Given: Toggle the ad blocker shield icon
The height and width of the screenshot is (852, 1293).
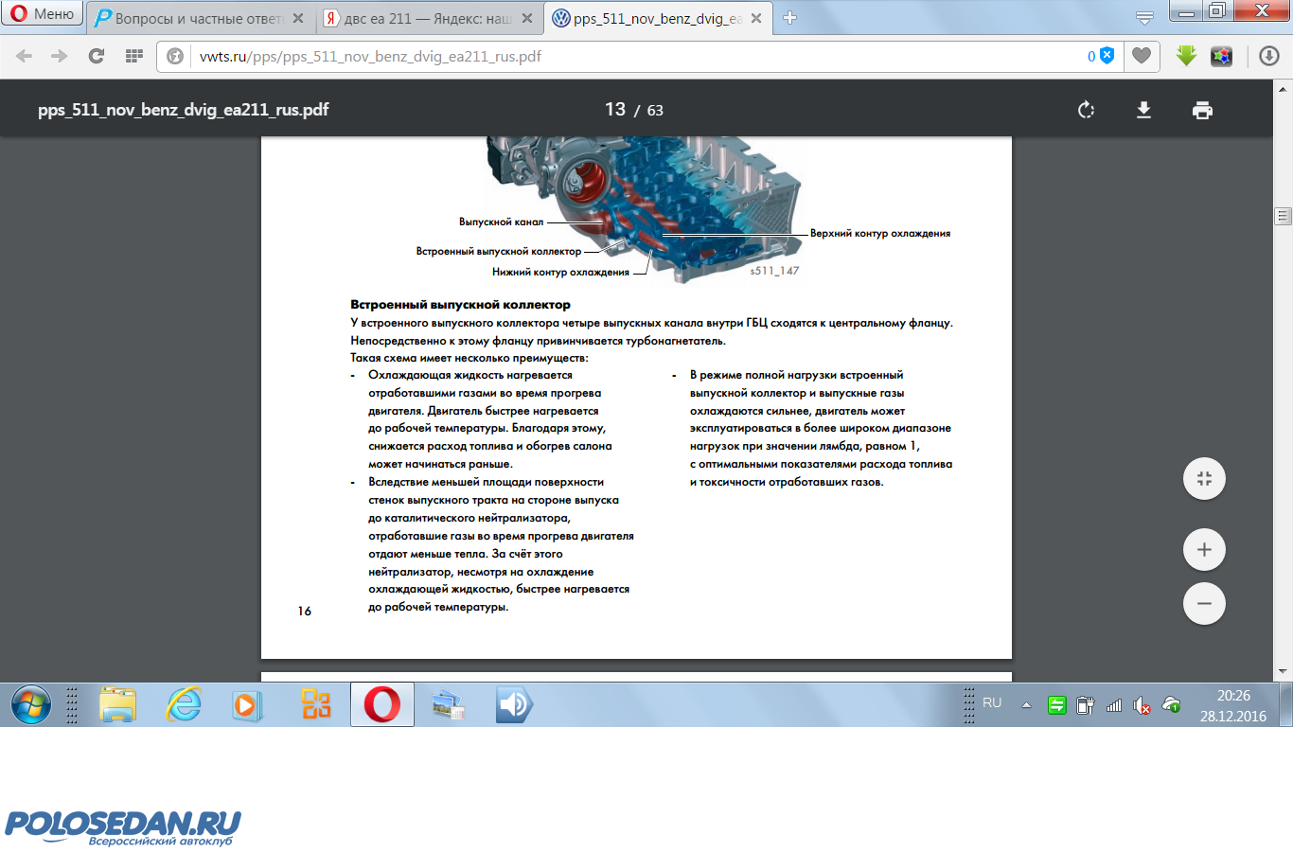Looking at the screenshot, I should coord(1107,56).
